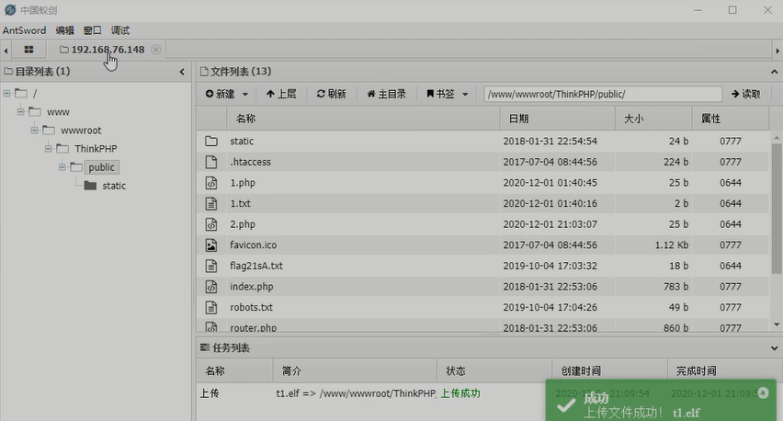Select the file name index.php
The height and width of the screenshot is (421, 783).
tap(251, 287)
